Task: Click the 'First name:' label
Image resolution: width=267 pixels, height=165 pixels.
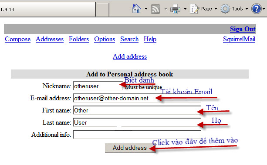Action: (57, 110)
